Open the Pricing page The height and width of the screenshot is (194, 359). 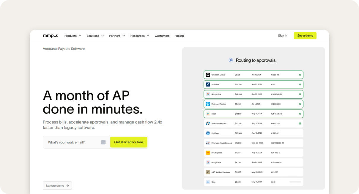click(179, 36)
